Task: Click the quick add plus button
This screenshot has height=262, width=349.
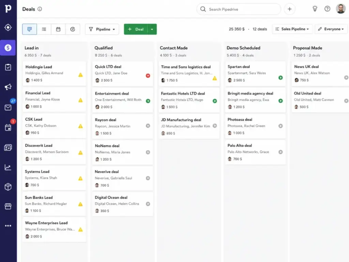Action: click(289, 9)
